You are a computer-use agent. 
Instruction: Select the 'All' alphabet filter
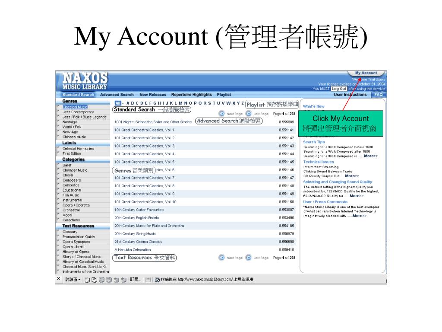tap(118, 103)
